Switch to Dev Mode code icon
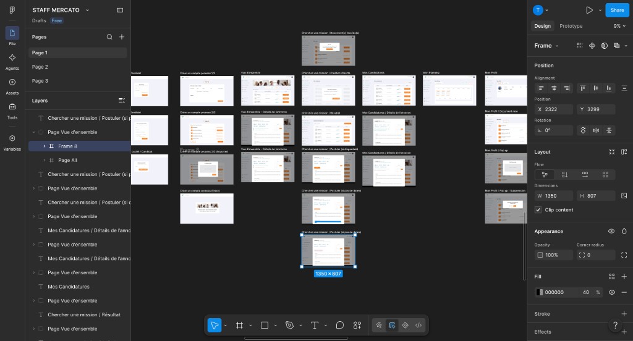The image size is (633, 341). coord(418,326)
